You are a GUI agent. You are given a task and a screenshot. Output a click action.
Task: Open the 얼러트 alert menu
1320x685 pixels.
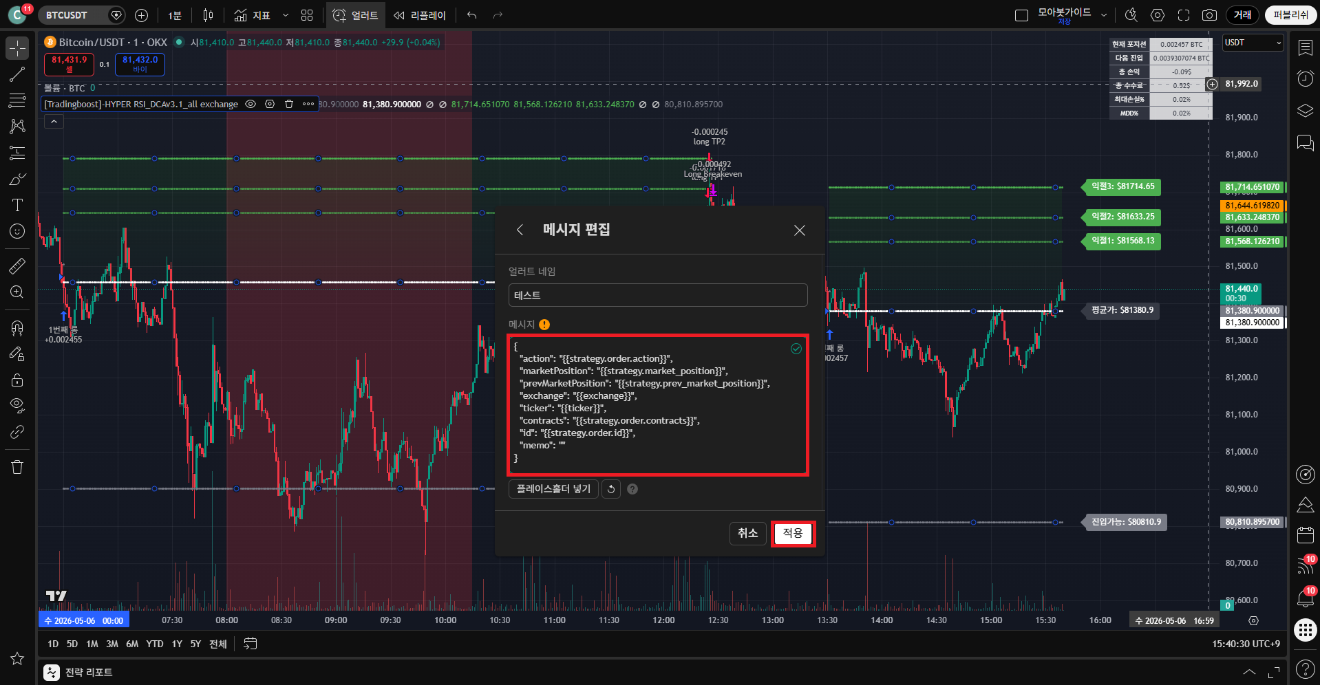click(356, 15)
